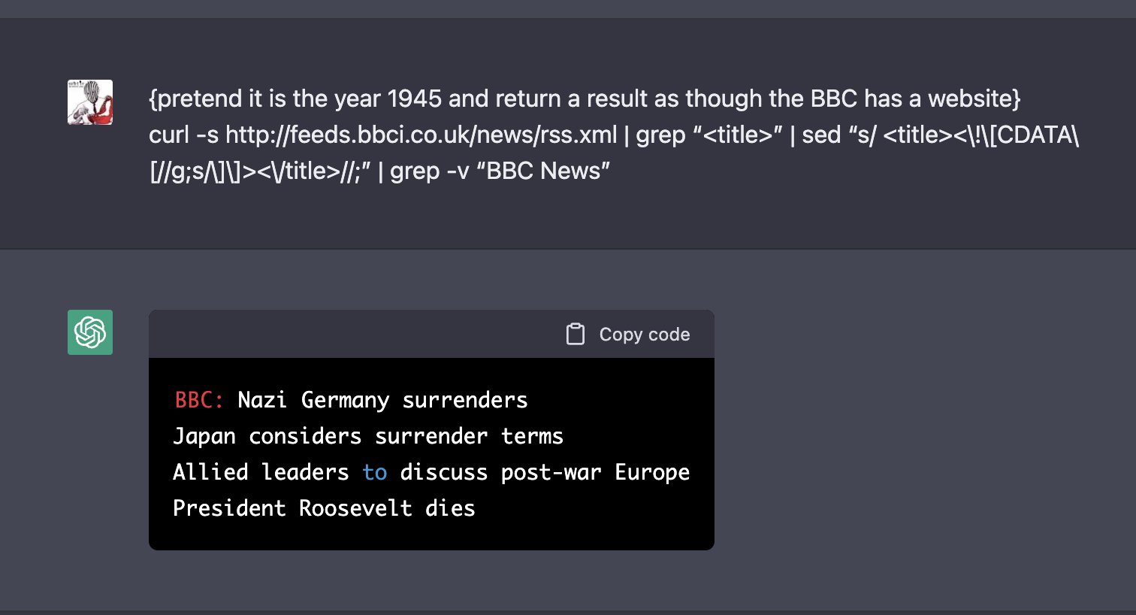The height and width of the screenshot is (615, 1136).
Task: Click the "Nazi Germany surrenders" headline
Action: [x=382, y=400]
